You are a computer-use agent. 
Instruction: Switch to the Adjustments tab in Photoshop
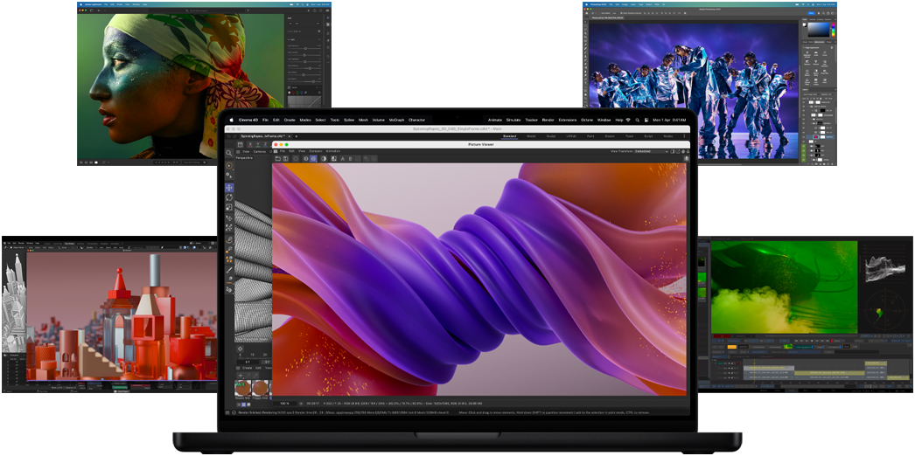[x=820, y=42]
